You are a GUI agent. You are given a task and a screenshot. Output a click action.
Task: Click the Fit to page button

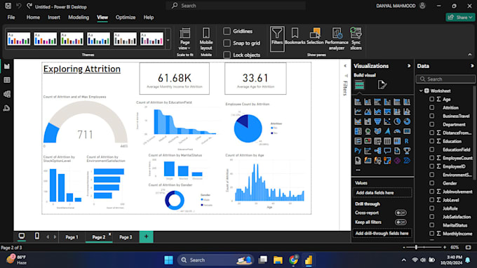click(468, 248)
